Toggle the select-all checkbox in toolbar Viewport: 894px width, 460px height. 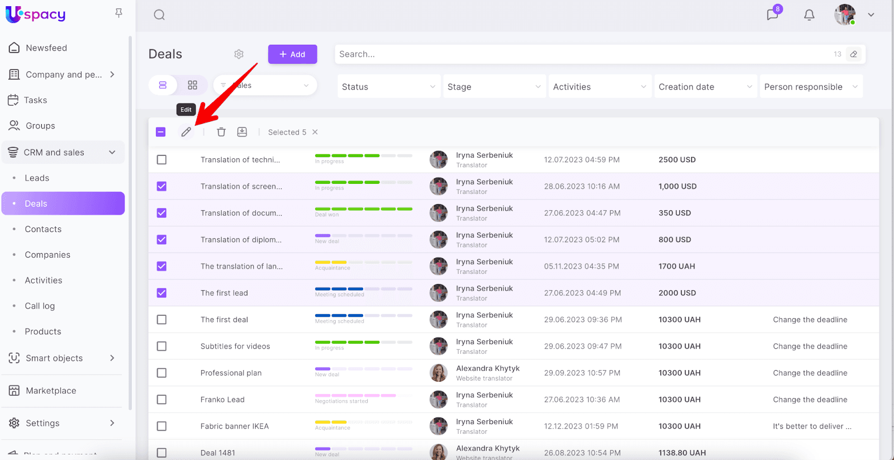pos(161,132)
